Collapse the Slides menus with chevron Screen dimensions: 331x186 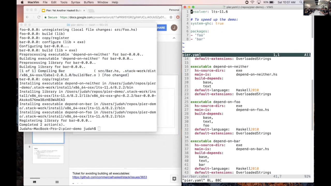174,38
